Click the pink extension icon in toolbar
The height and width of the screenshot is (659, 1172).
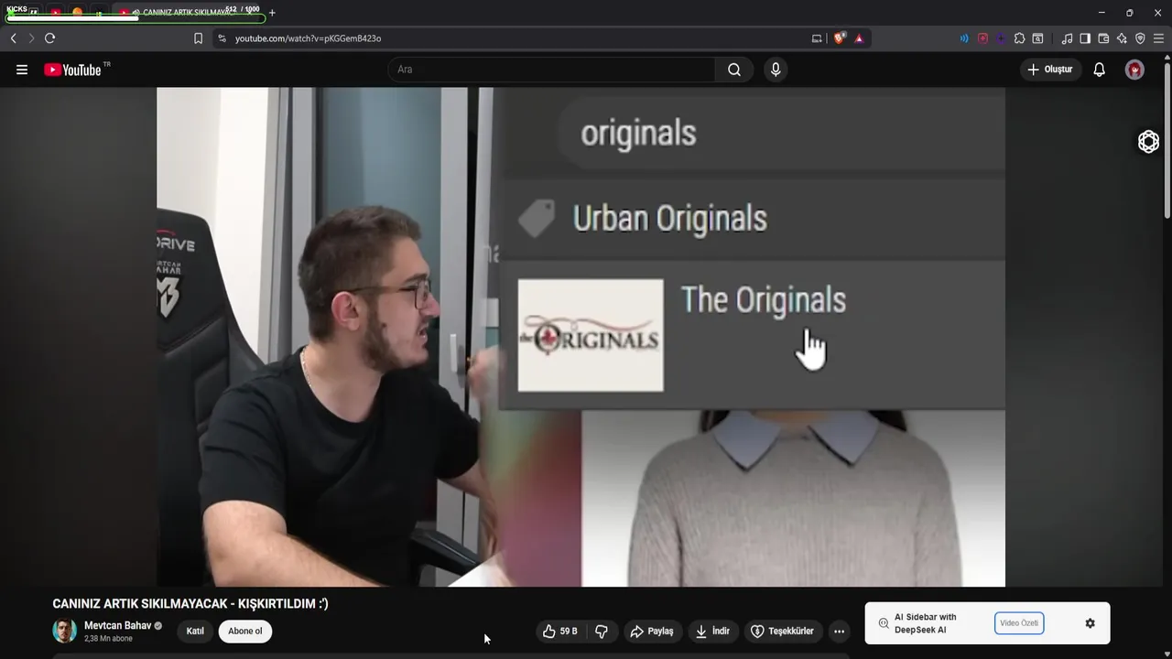pos(982,38)
